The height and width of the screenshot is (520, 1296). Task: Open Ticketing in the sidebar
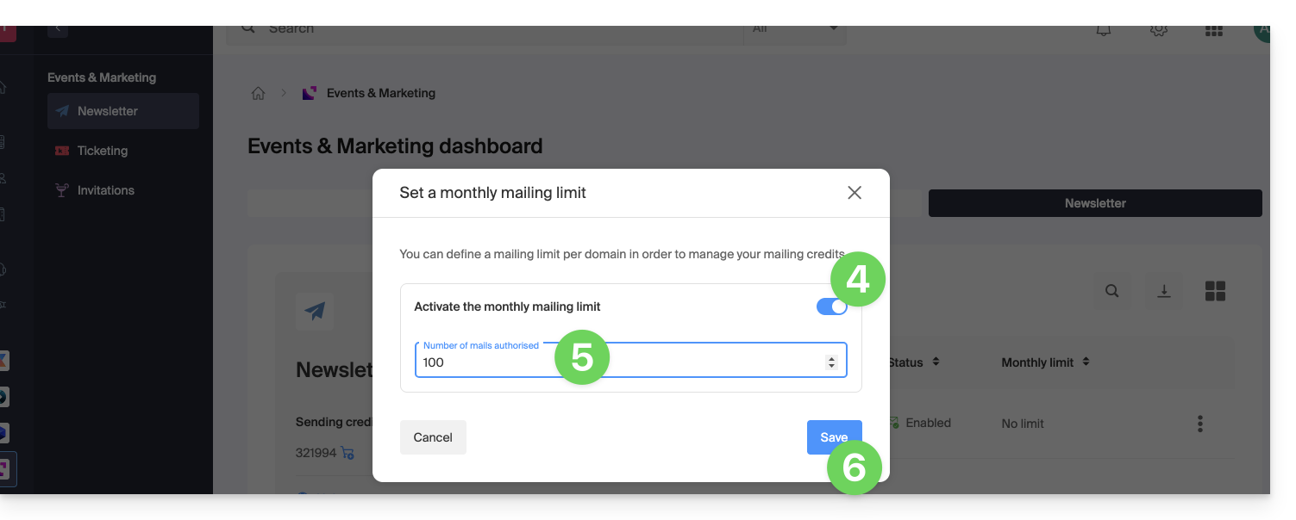(x=102, y=151)
